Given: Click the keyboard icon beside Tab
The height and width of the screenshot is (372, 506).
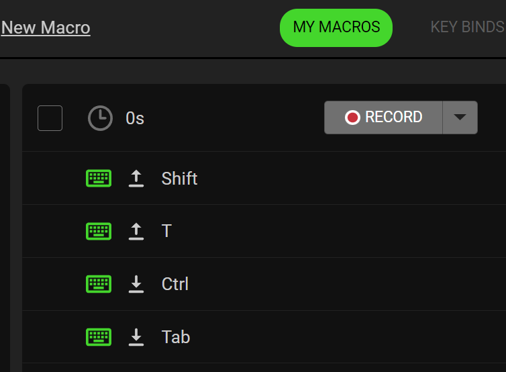Looking at the screenshot, I should [99, 336].
